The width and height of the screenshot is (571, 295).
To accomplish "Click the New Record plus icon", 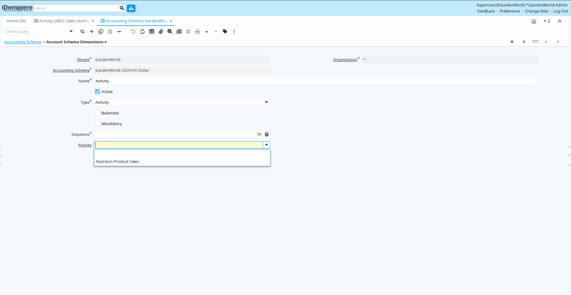I will [91, 32].
